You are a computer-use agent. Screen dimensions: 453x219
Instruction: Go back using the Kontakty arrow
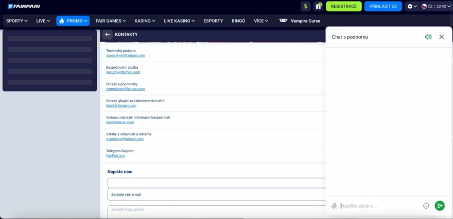click(107, 34)
